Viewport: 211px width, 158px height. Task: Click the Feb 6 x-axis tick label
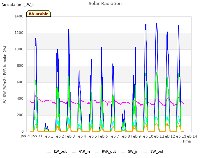103,136
